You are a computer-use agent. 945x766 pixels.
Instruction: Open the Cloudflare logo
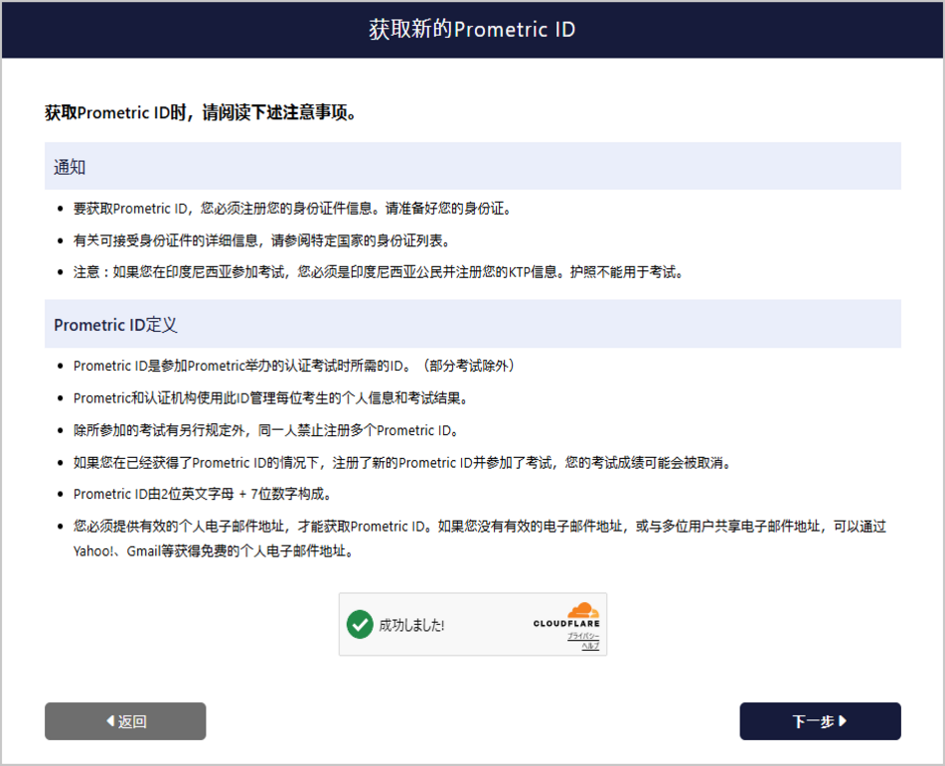pos(566,615)
